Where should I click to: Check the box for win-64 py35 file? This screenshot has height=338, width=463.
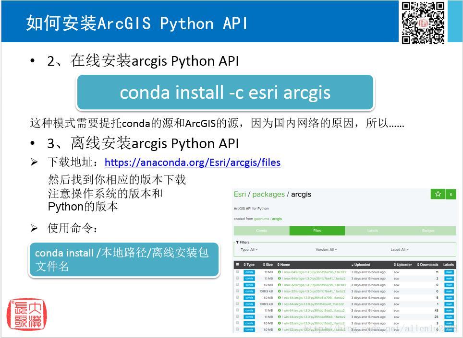click(x=237, y=316)
